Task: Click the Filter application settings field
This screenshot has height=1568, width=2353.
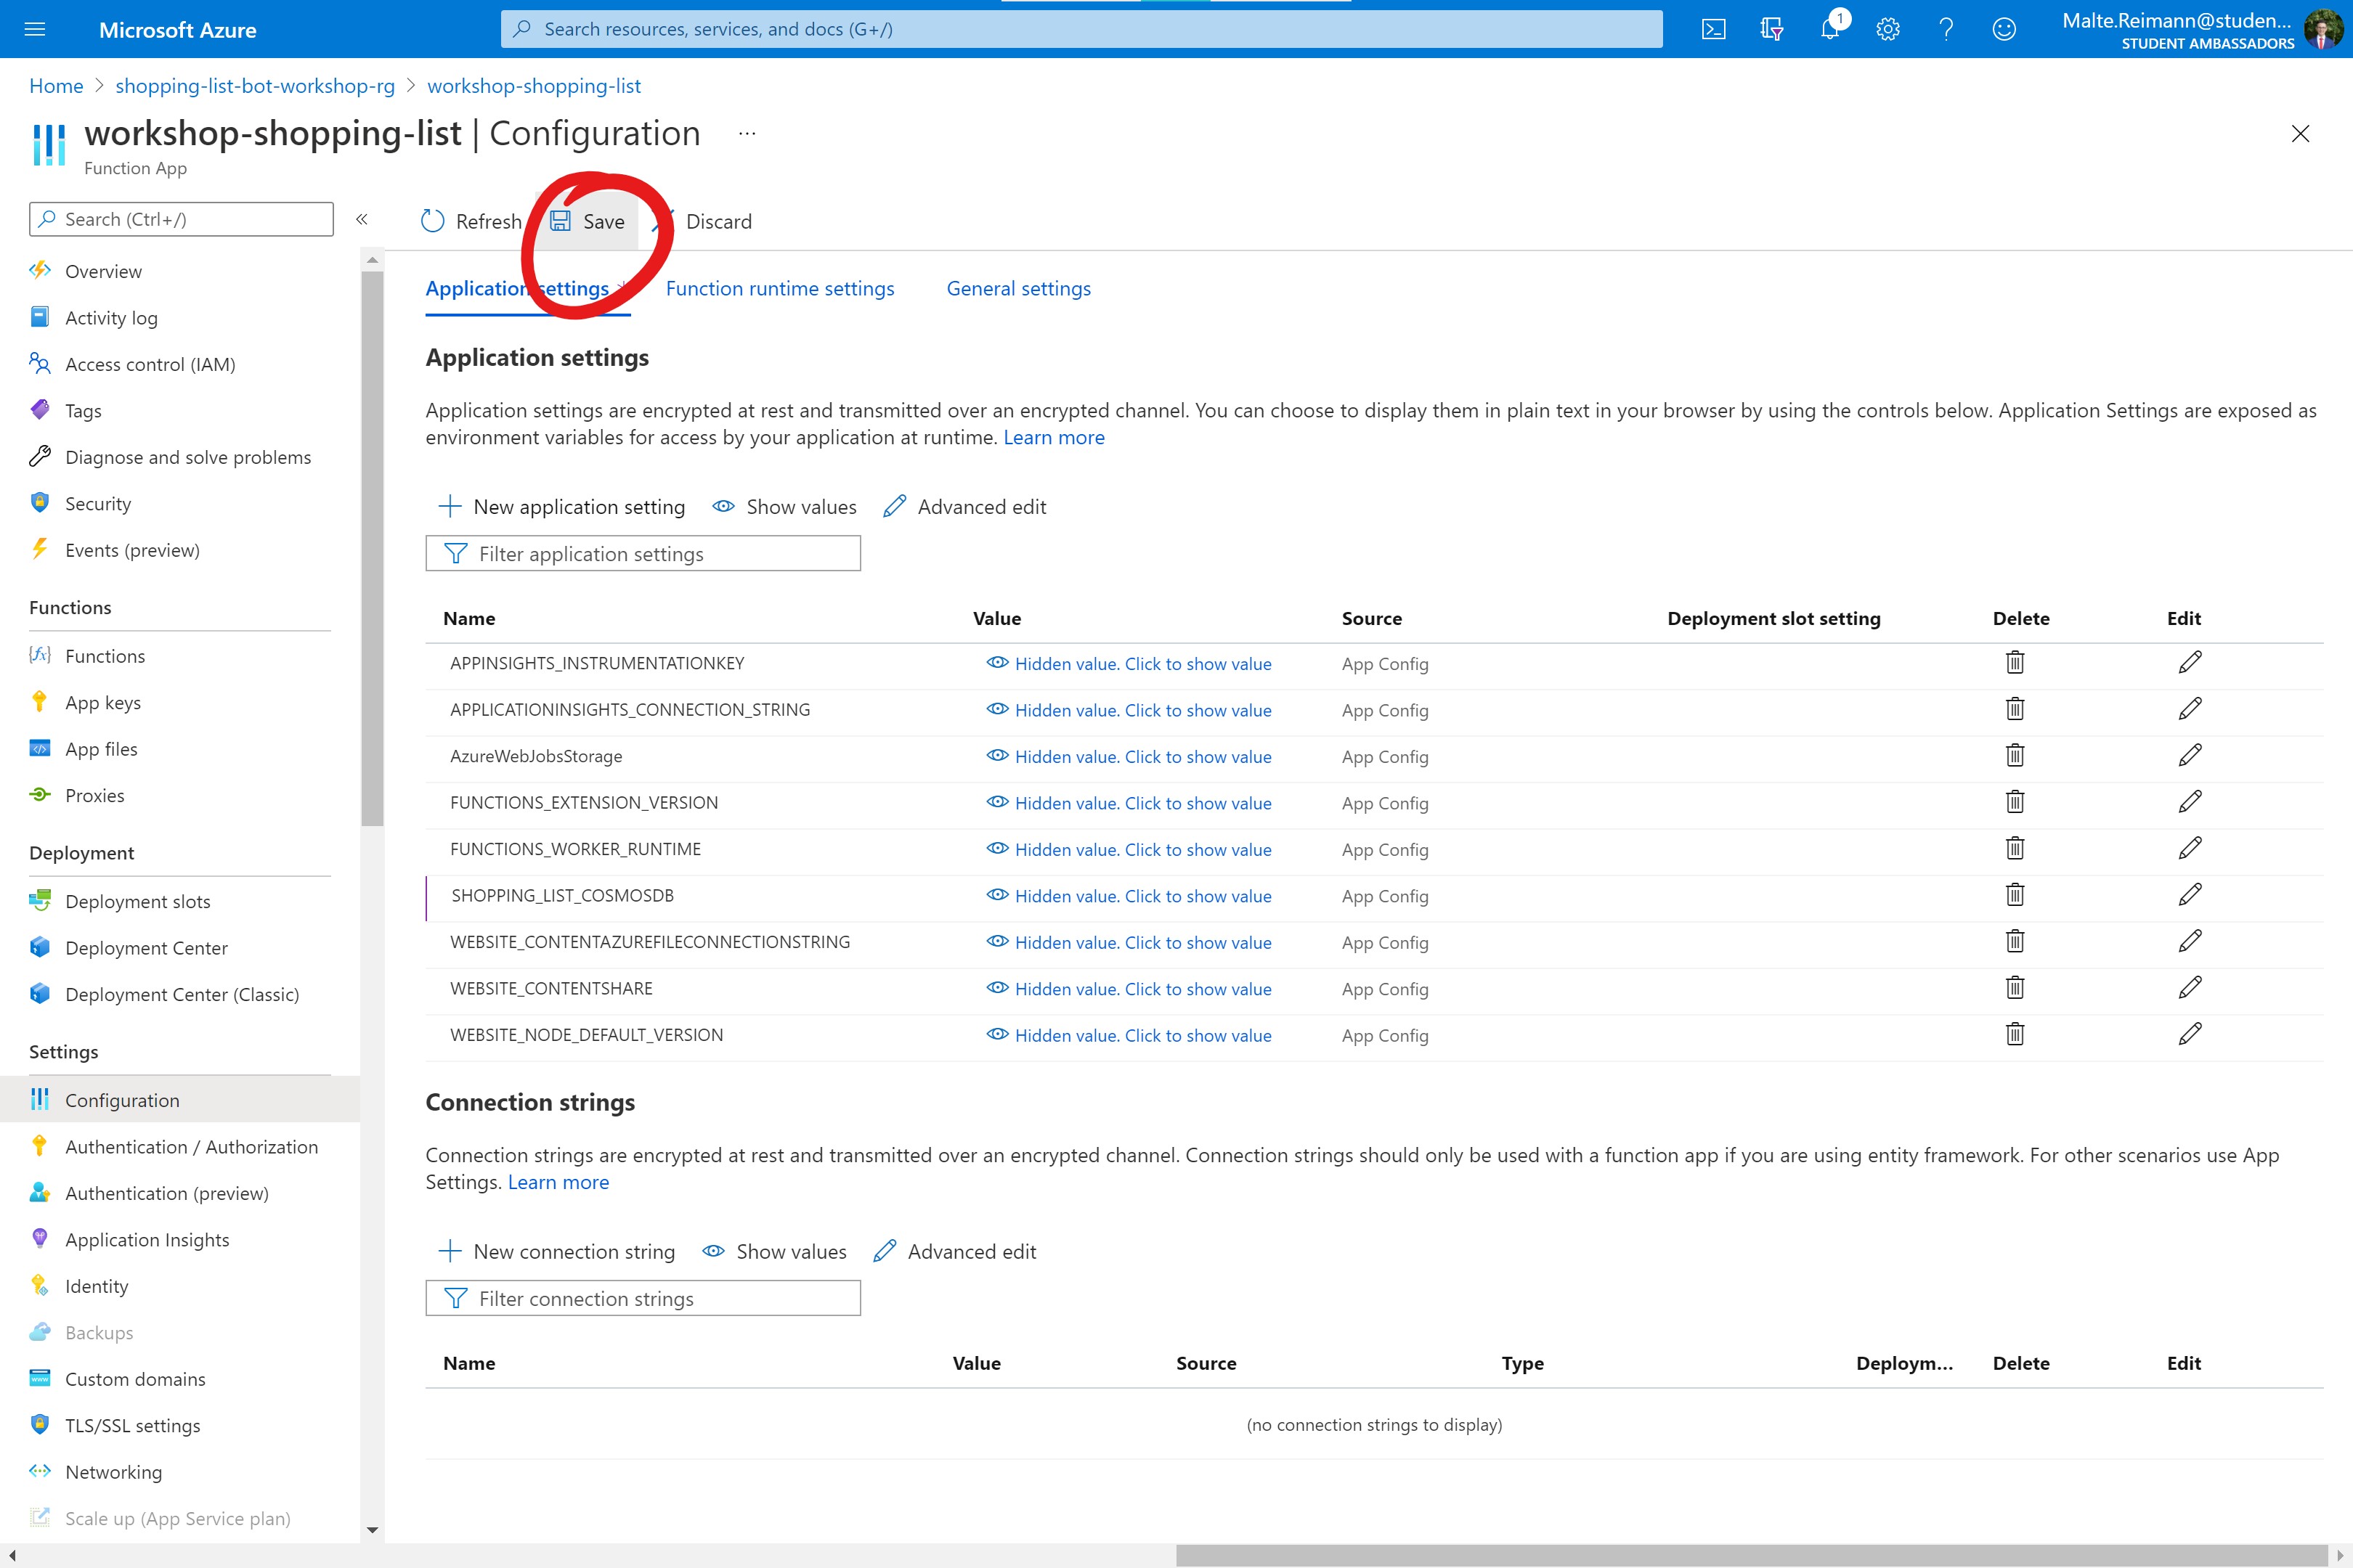Action: [643, 554]
